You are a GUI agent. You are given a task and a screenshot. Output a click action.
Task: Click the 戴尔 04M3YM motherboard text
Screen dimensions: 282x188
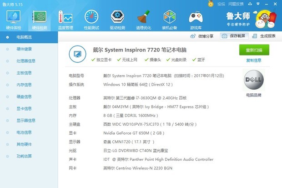coord(156,107)
